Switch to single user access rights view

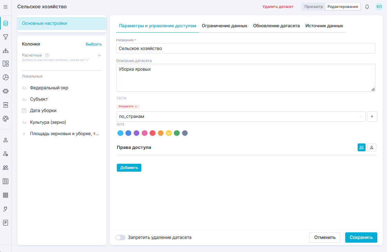pos(371,148)
